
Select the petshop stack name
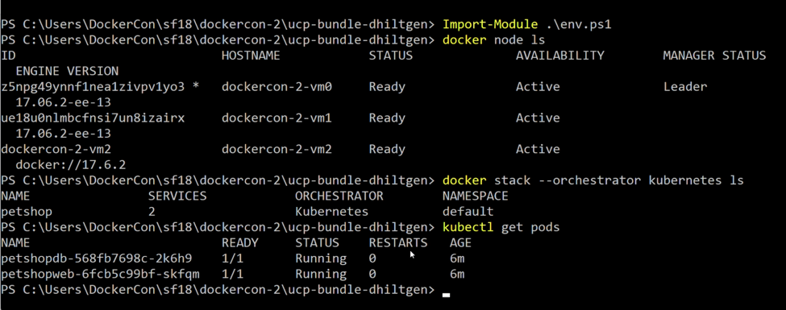pyautogui.click(x=27, y=212)
